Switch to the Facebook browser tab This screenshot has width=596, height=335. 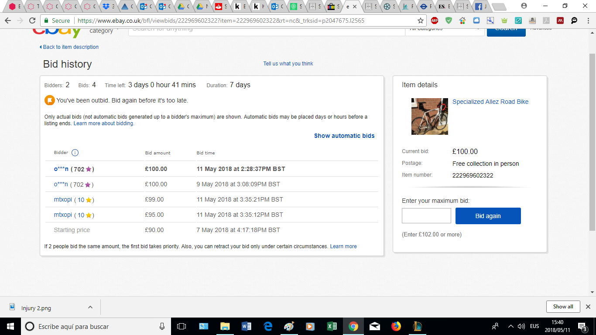click(481, 7)
